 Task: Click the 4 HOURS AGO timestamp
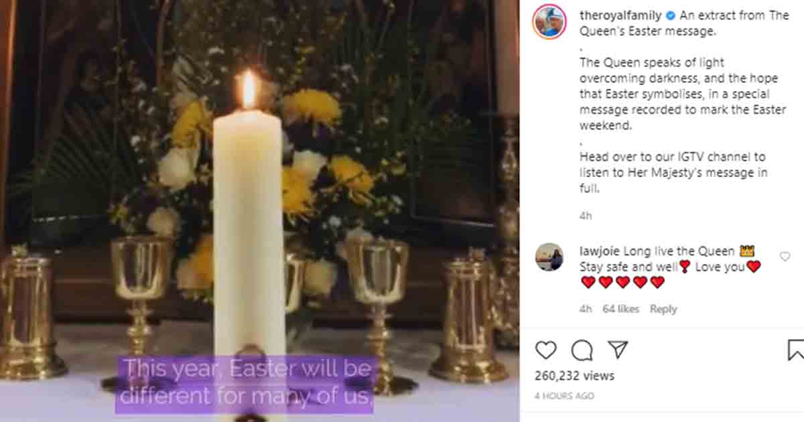pyautogui.click(x=564, y=396)
